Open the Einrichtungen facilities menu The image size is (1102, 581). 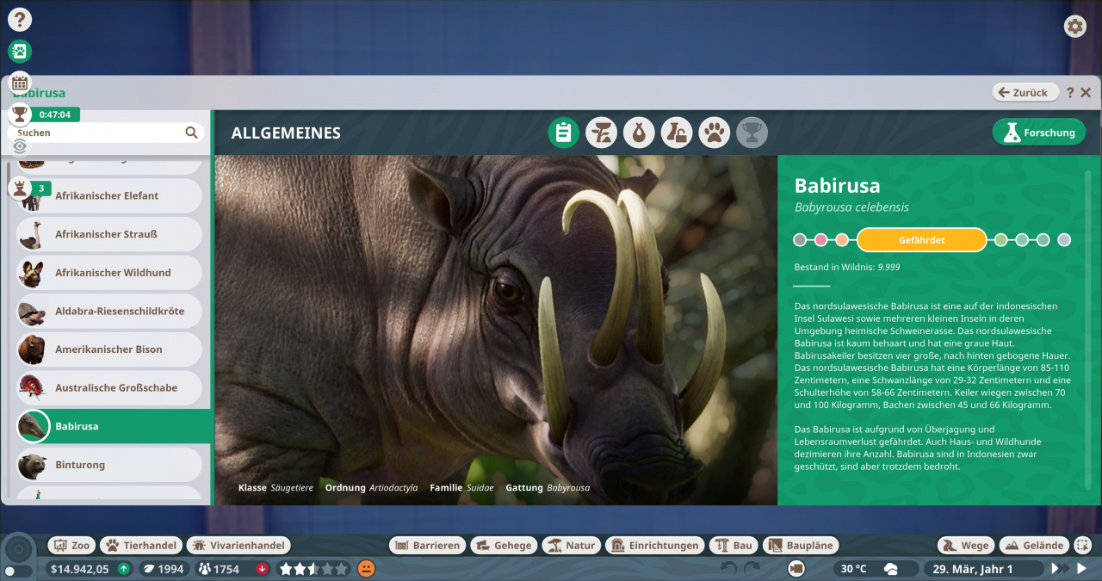coord(655,545)
